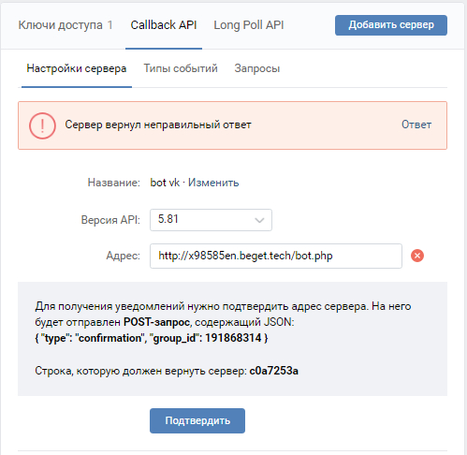Click the red clear address icon
The height and width of the screenshot is (455, 467).
[x=417, y=256]
